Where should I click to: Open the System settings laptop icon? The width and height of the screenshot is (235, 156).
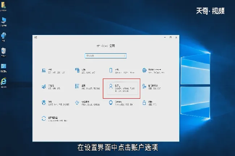point(44,71)
